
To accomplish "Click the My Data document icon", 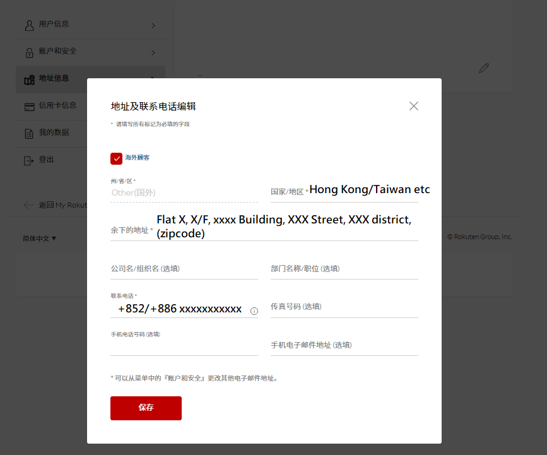I will 29,134.
